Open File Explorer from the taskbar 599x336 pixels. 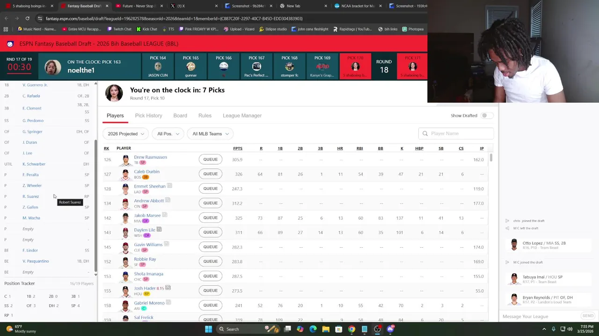(326, 329)
